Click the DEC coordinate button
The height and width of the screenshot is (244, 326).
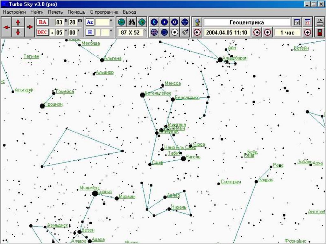[x=43, y=32]
